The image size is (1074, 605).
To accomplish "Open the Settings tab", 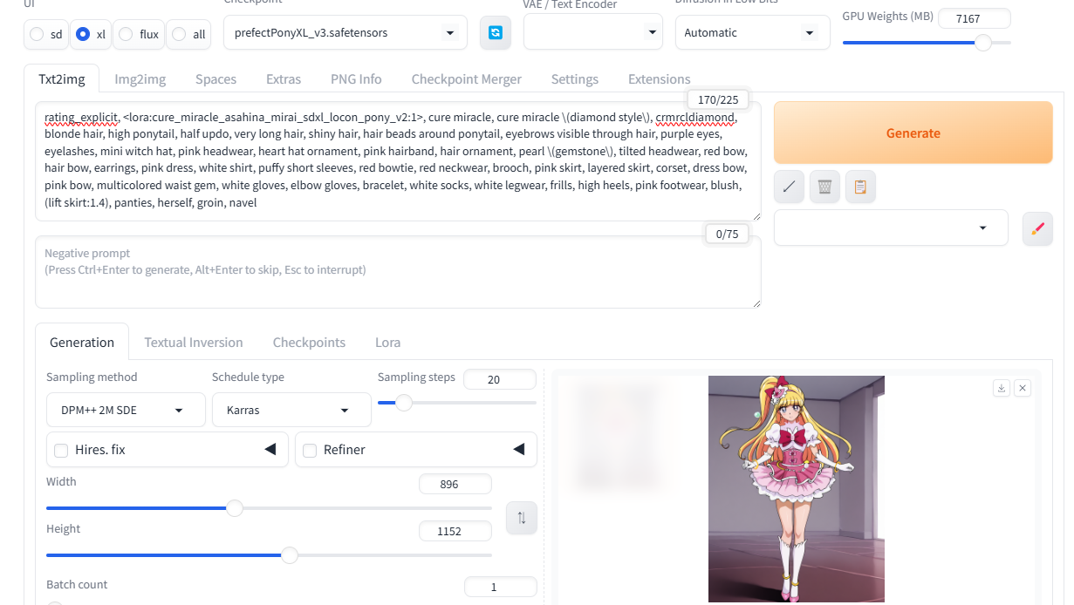I will [575, 79].
